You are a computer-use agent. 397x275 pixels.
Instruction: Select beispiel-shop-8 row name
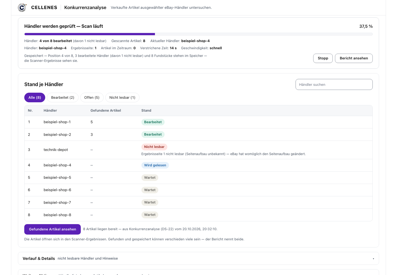57,215
